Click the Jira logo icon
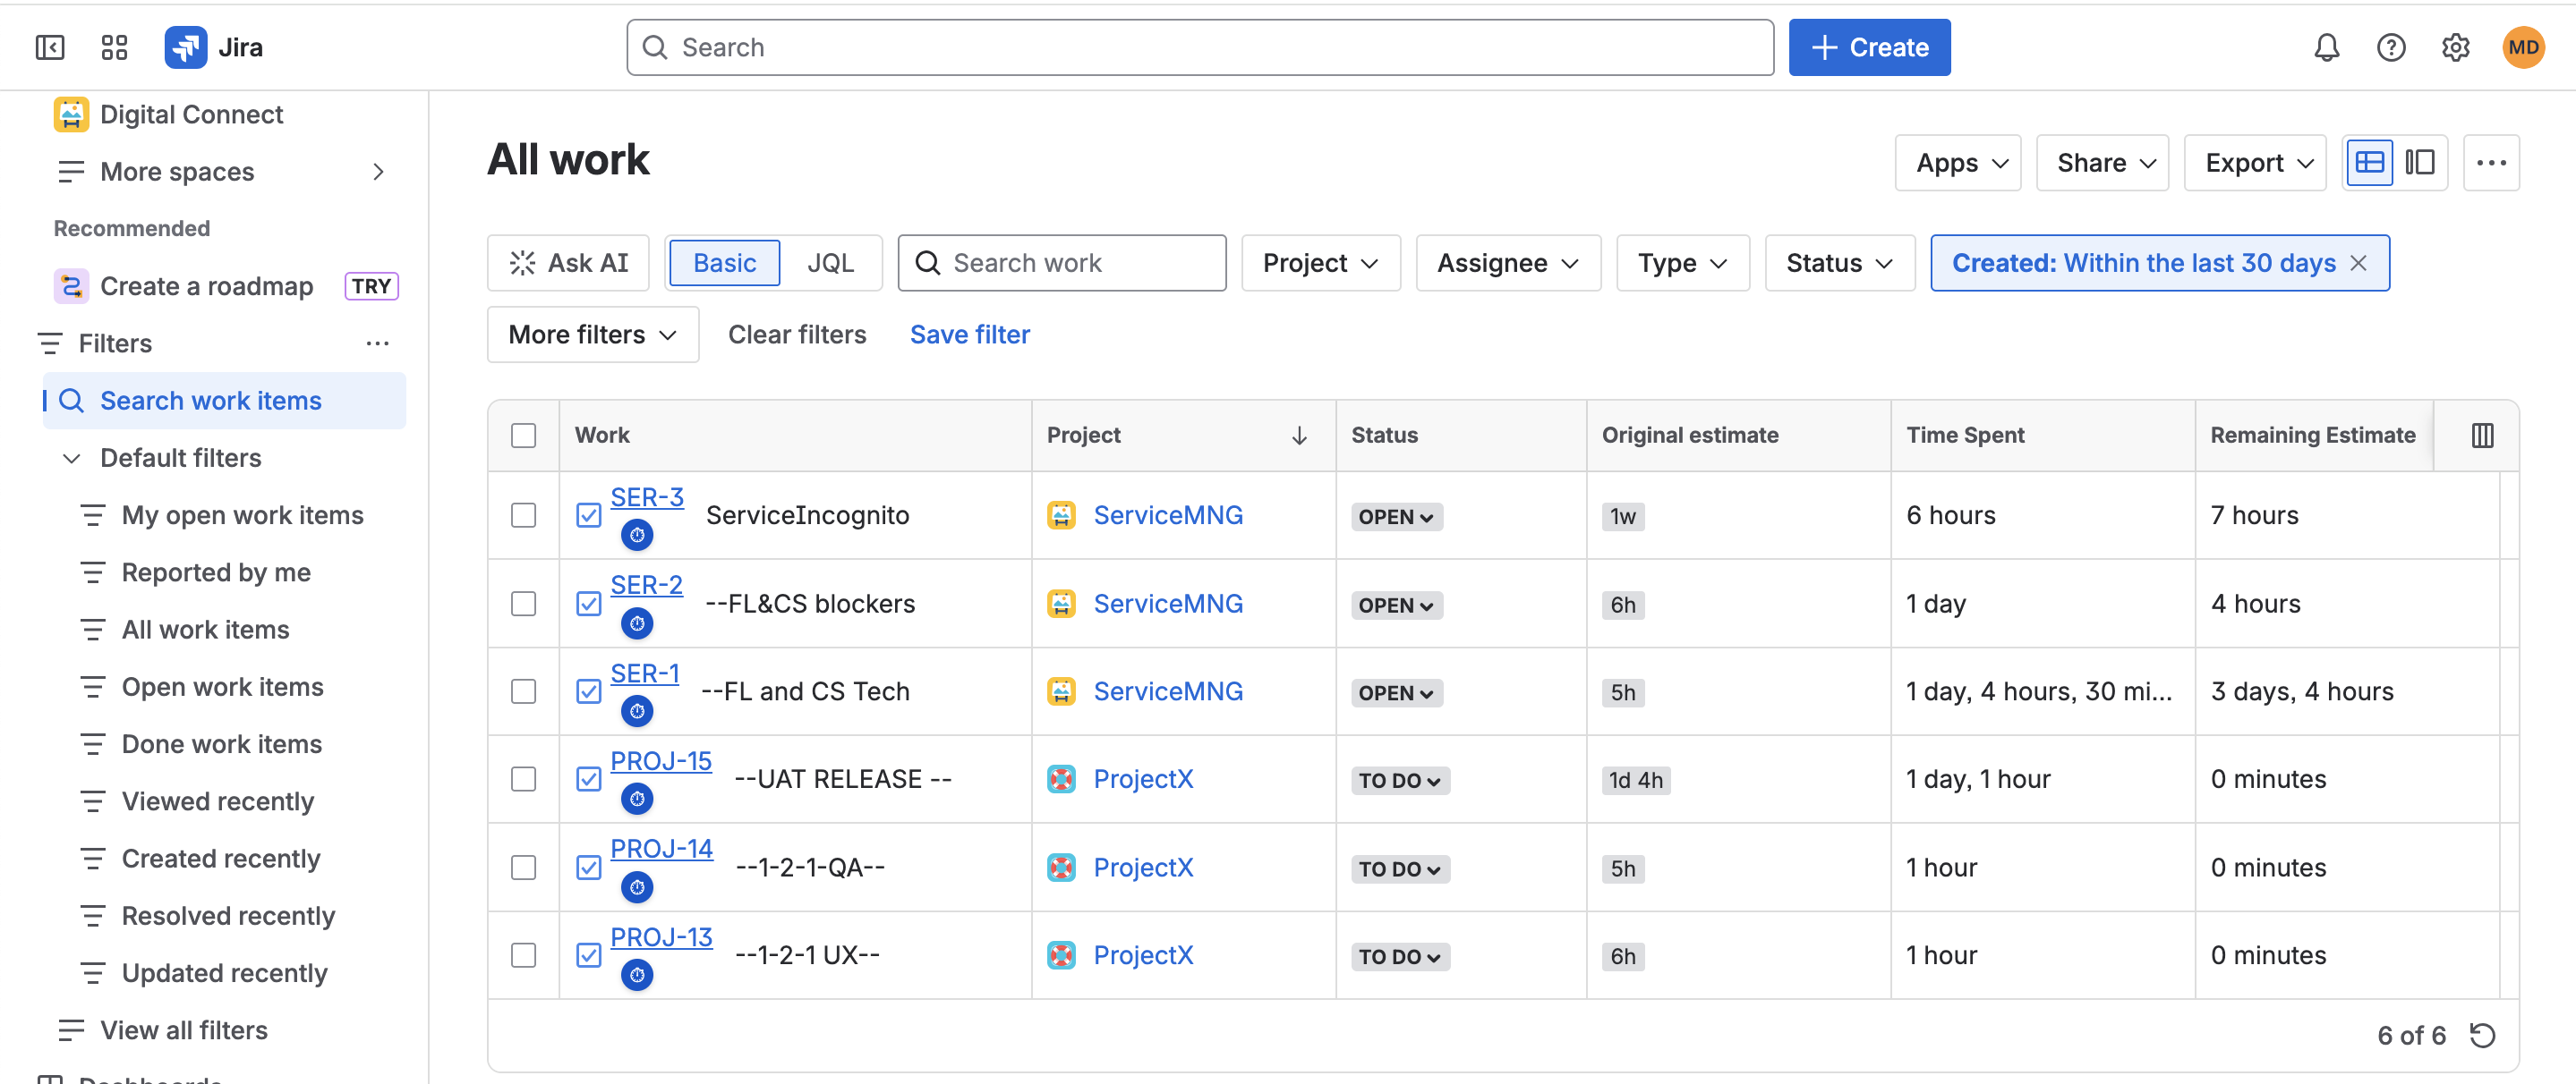This screenshot has height=1084, width=2576. (186, 47)
